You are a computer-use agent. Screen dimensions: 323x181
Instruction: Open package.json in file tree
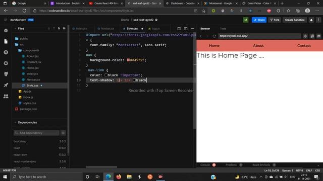26,109
